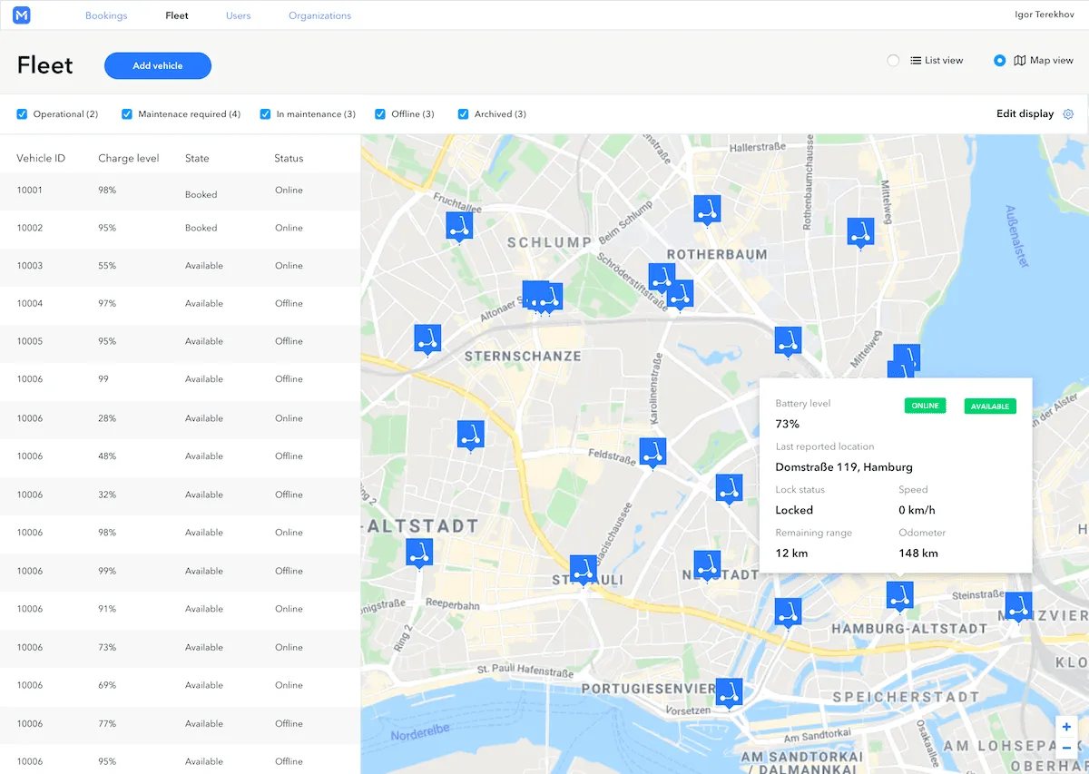Select the scooter marker near Schlump

tap(459, 227)
